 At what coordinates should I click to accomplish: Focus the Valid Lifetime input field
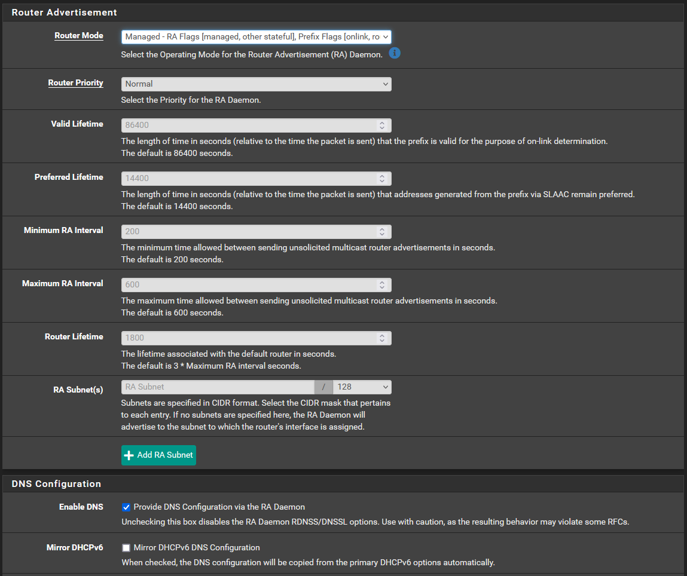257,125
